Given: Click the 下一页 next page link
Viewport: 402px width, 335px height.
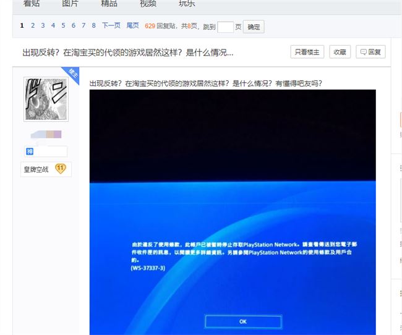Looking at the screenshot, I should point(111,25).
